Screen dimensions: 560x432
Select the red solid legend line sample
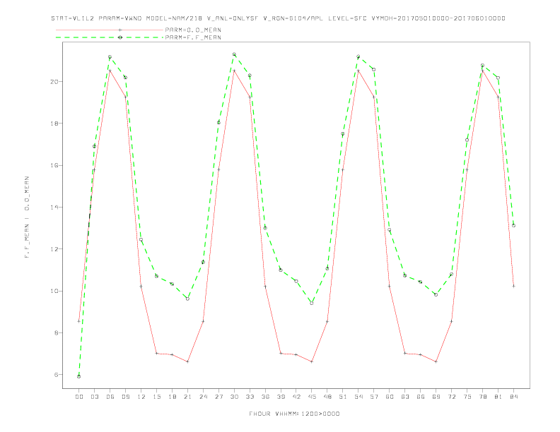(x=110, y=30)
